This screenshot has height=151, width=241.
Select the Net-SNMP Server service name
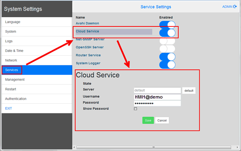(90, 39)
